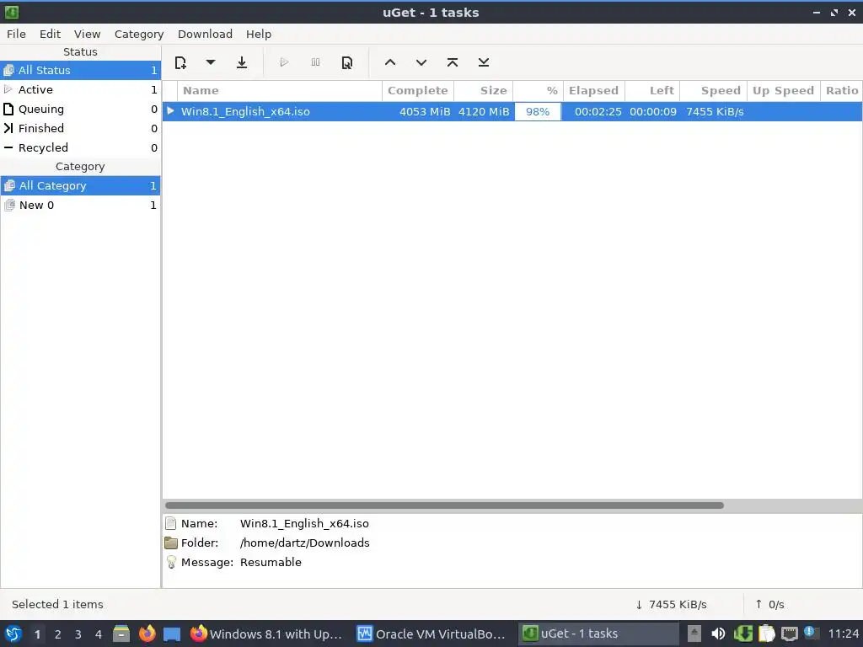
Task: Select the Active status filter
Action: coord(80,89)
